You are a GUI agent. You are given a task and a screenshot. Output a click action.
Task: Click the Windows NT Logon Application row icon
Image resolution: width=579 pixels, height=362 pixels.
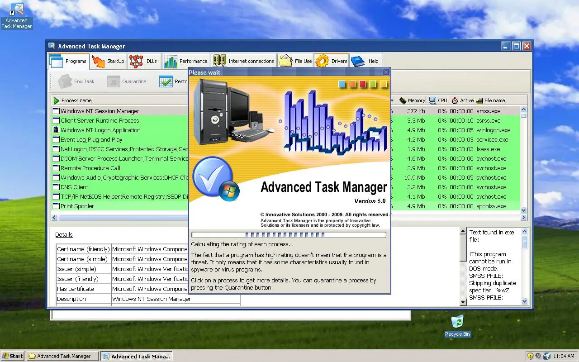(x=56, y=130)
